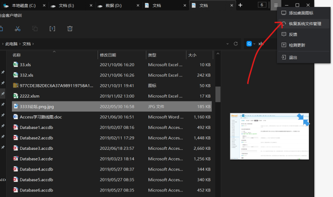
Task: Select file 2222.xlsm
Action: tap(112, 96)
